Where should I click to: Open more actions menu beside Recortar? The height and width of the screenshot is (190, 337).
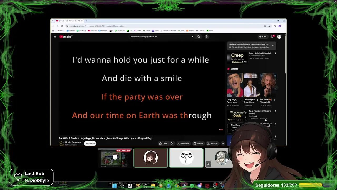223,144
